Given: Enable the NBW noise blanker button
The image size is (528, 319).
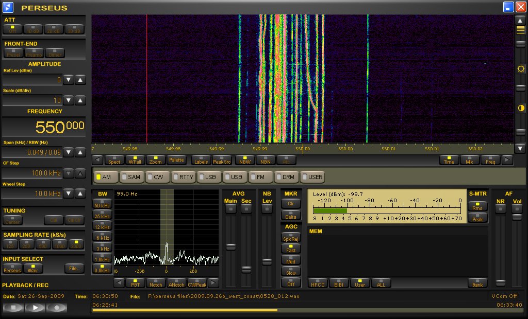Looking at the screenshot, I should click(x=245, y=160).
